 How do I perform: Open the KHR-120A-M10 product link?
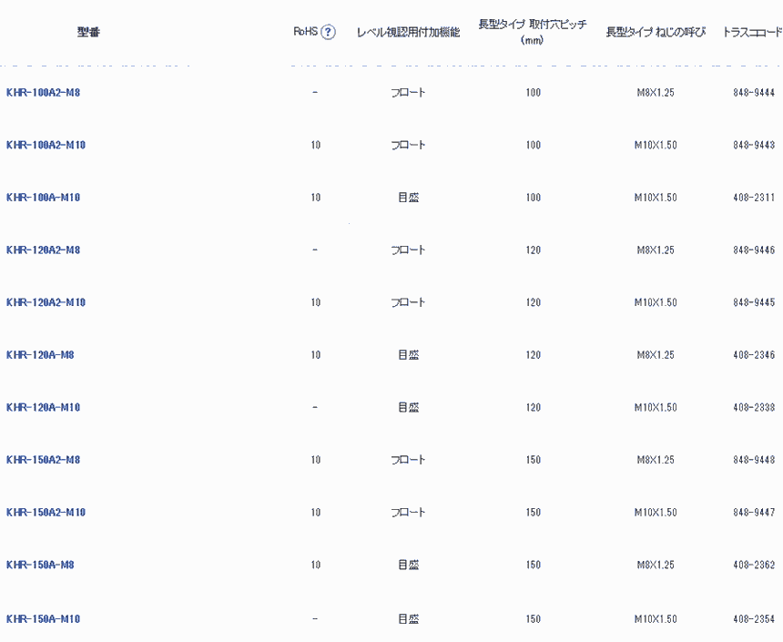tap(43, 407)
